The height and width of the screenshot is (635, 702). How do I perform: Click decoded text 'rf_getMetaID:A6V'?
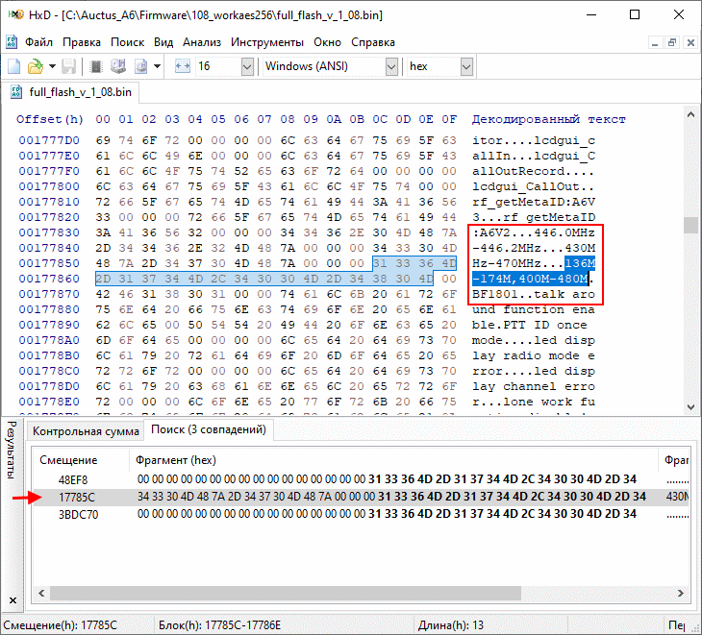[533, 202]
